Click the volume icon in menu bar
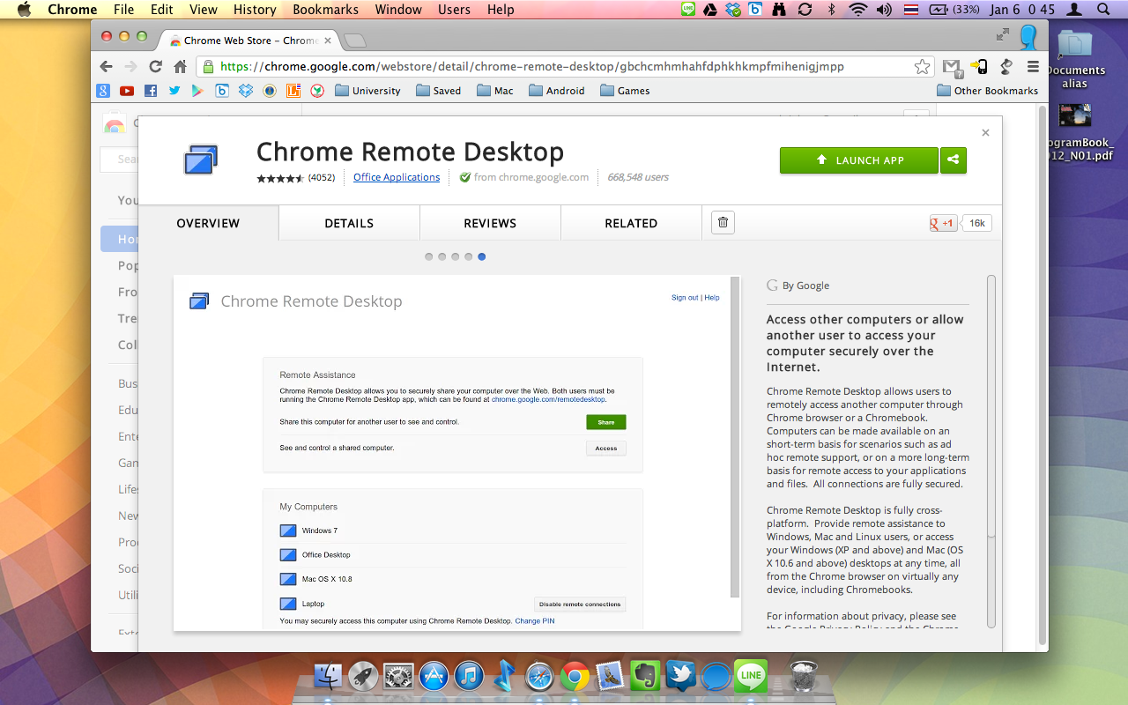Screen dimensions: 1128x705 [884, 10]
